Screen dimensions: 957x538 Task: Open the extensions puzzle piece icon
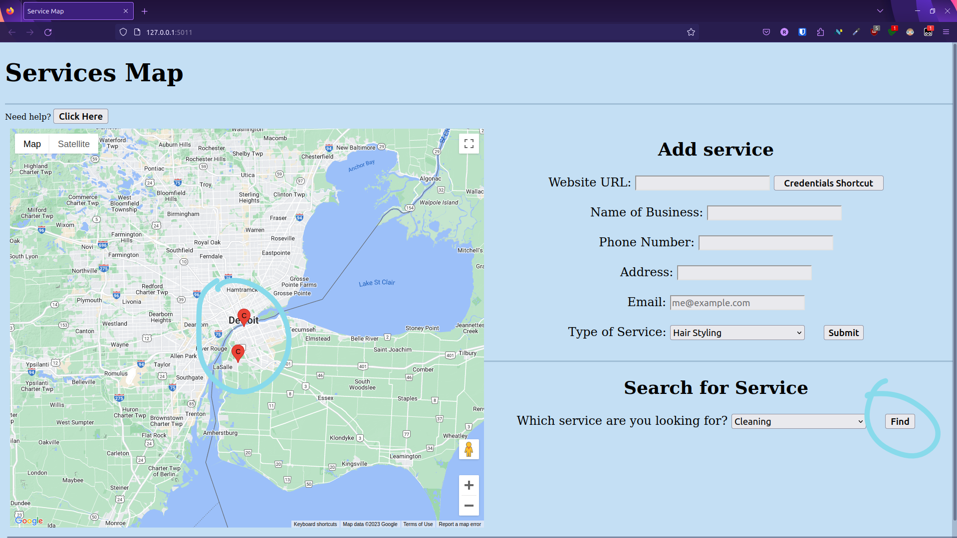pyautogui.click(x=820, y=32)
